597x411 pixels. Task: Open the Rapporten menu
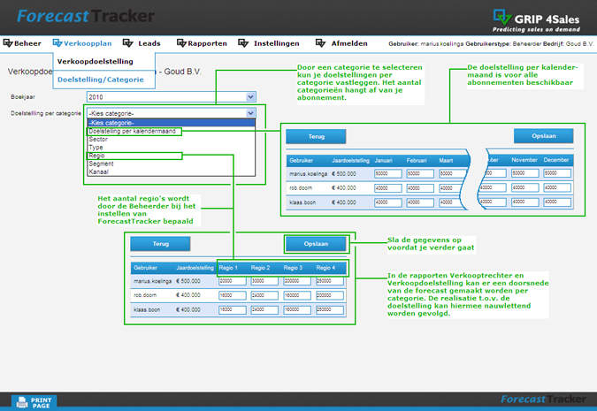coord(207,43)
